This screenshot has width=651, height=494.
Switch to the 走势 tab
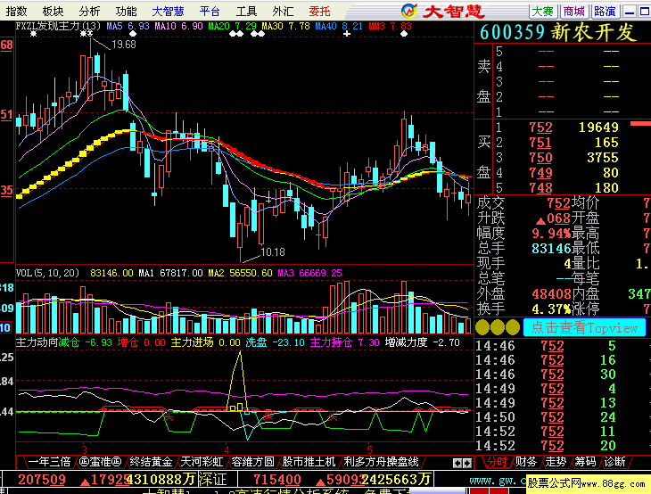556,462
